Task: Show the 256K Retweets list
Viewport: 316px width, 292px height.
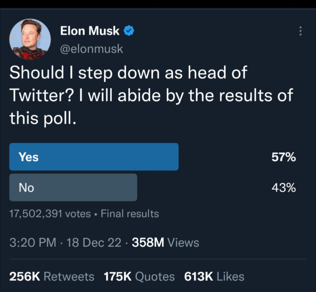Action: click(52, 276)
